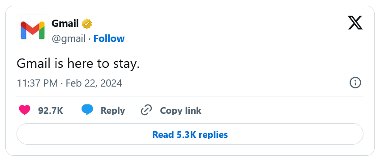Choose the Copy link text
The width and height of the screenshot is (380, 162).
tap(180, 111)
